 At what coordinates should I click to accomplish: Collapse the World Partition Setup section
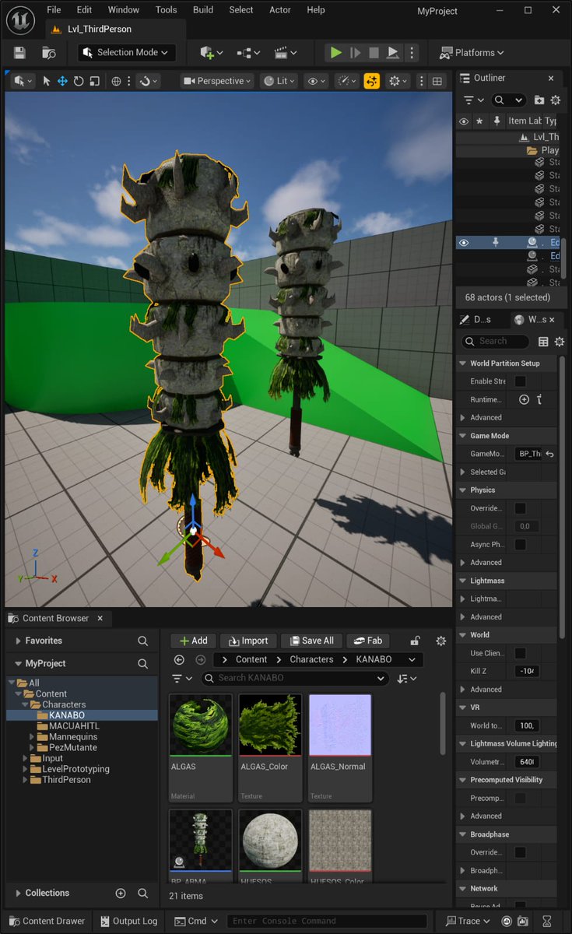(x=463, y=363)
